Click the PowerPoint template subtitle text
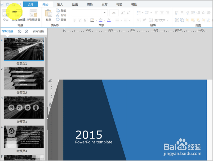The height and width of the screenshot is (161, 213). [x=94, y=142]
